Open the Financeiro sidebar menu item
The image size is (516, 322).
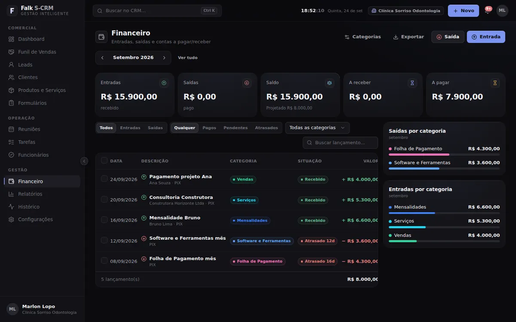point(42,182)
